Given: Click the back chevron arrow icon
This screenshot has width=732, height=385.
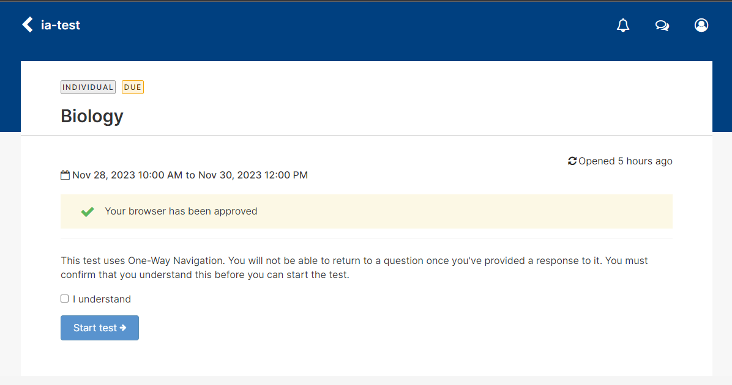Looking at the screenshot, I should point(28,24).
